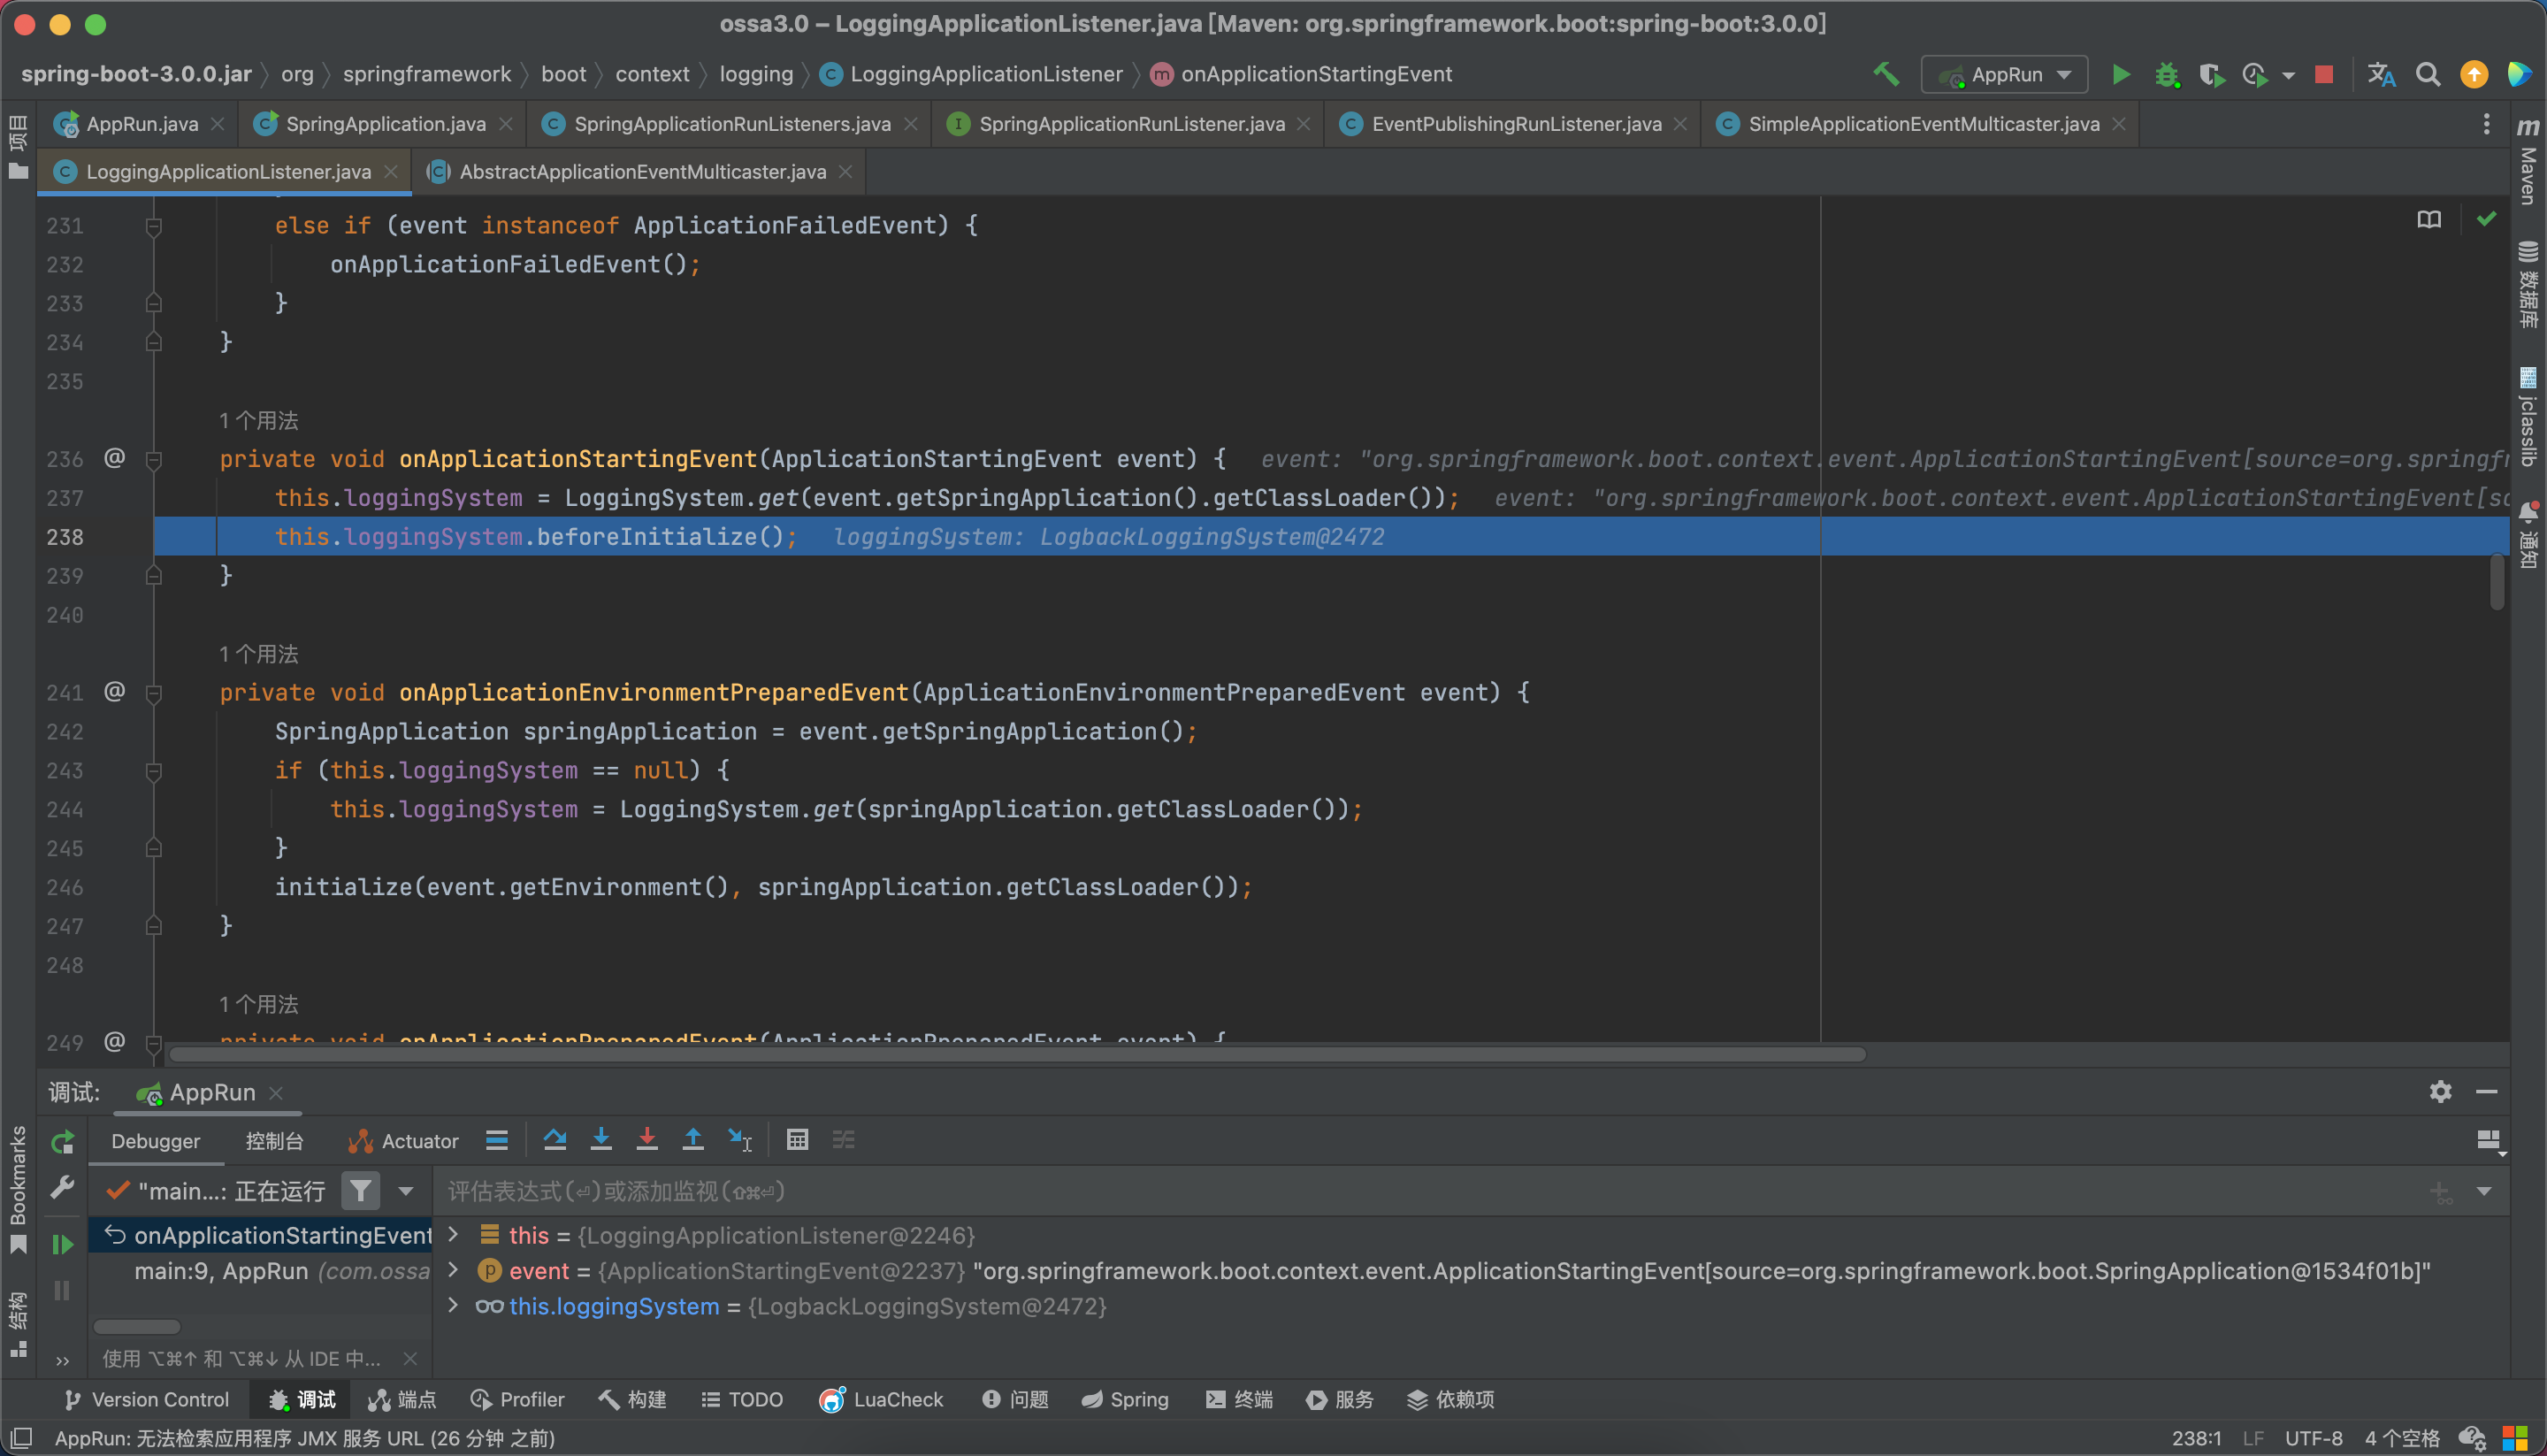The height and width of the screenshot is (1456, 2547).
Task: Click the green Run button
Action: (x=2120, y=75)
